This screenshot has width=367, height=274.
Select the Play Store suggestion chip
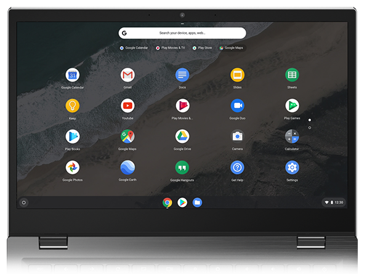tap(202, 48)
